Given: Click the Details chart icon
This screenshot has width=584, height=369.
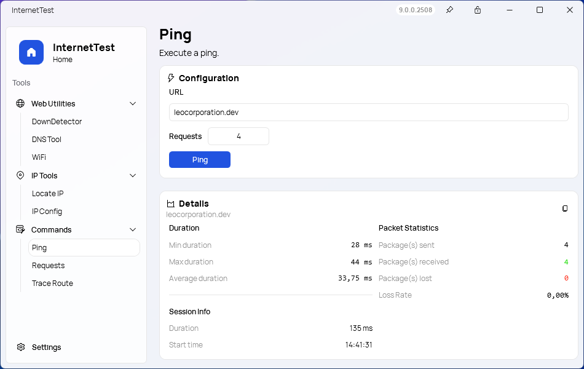Looking at the screenshot, I should point(171,204).
